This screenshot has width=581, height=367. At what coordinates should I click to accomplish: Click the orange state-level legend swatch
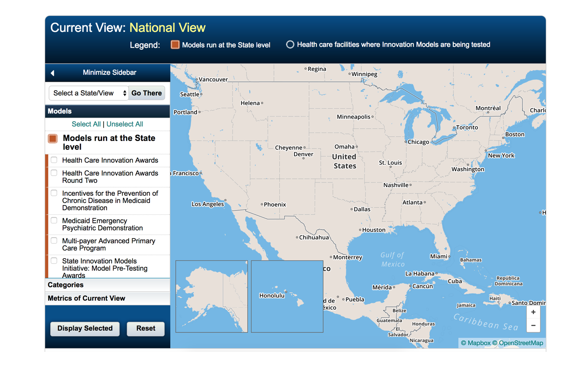point(175,45)
